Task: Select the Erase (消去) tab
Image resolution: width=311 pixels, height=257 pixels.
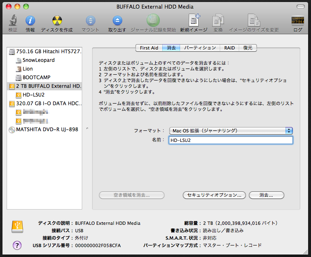Action: tap(171, 48)
